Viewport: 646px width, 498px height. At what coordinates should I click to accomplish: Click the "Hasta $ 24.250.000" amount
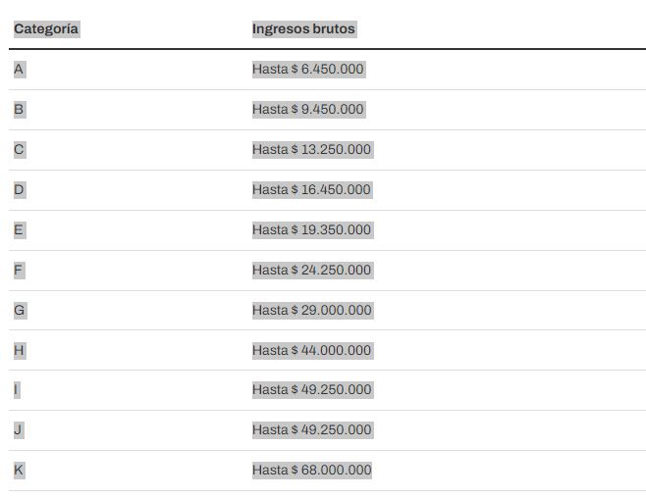click(x=311, y=271)
